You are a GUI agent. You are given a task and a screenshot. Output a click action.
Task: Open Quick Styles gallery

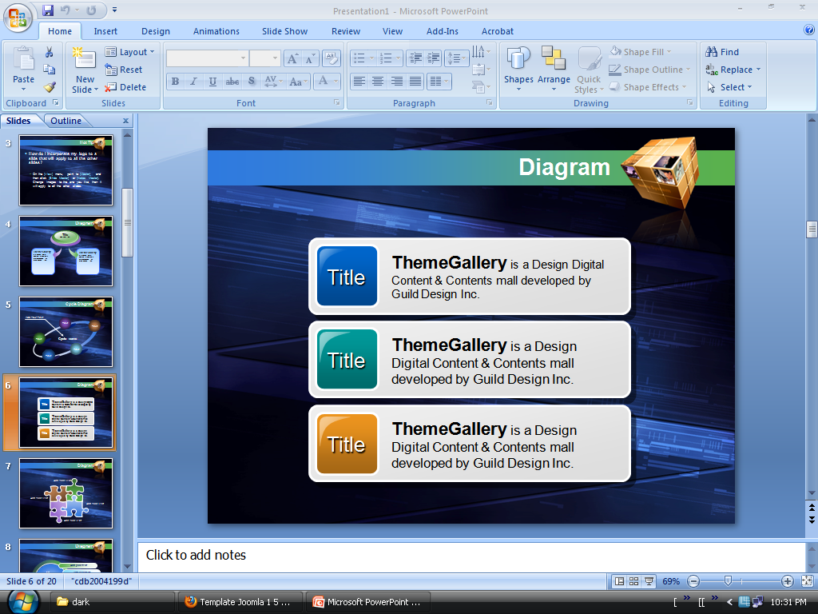589,70
